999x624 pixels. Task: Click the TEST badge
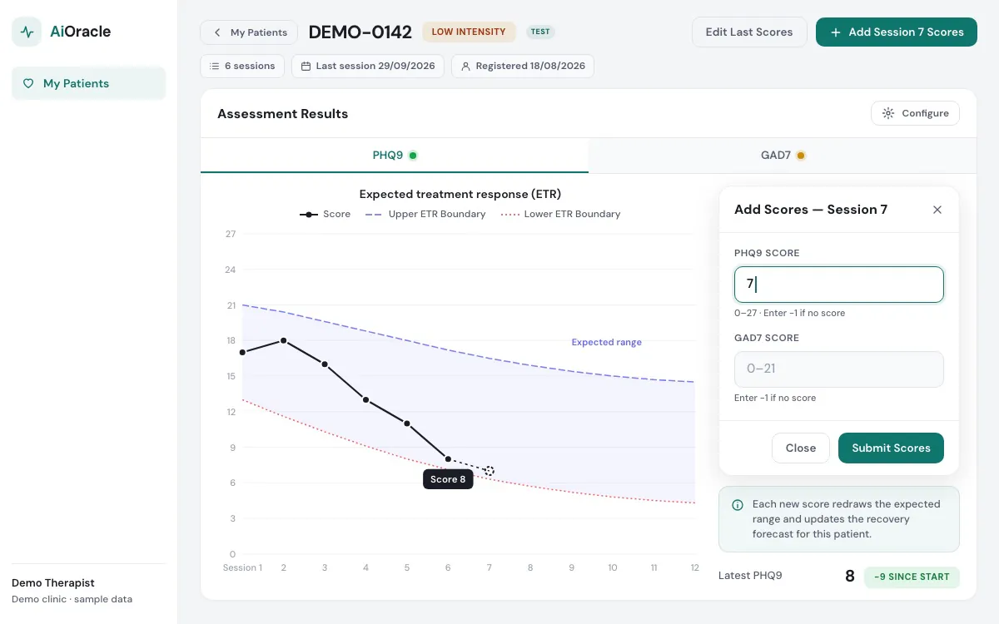[540, 32]
